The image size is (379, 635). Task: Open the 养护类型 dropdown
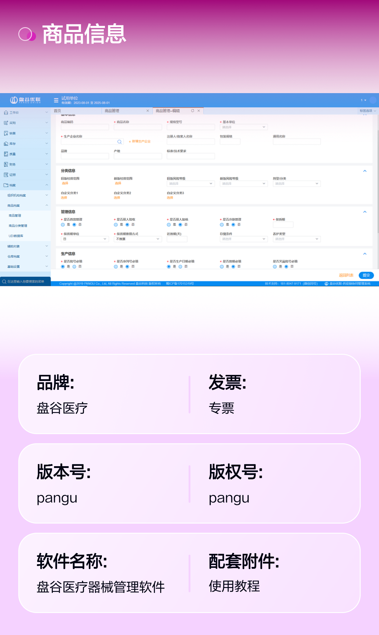click(297, 239)
